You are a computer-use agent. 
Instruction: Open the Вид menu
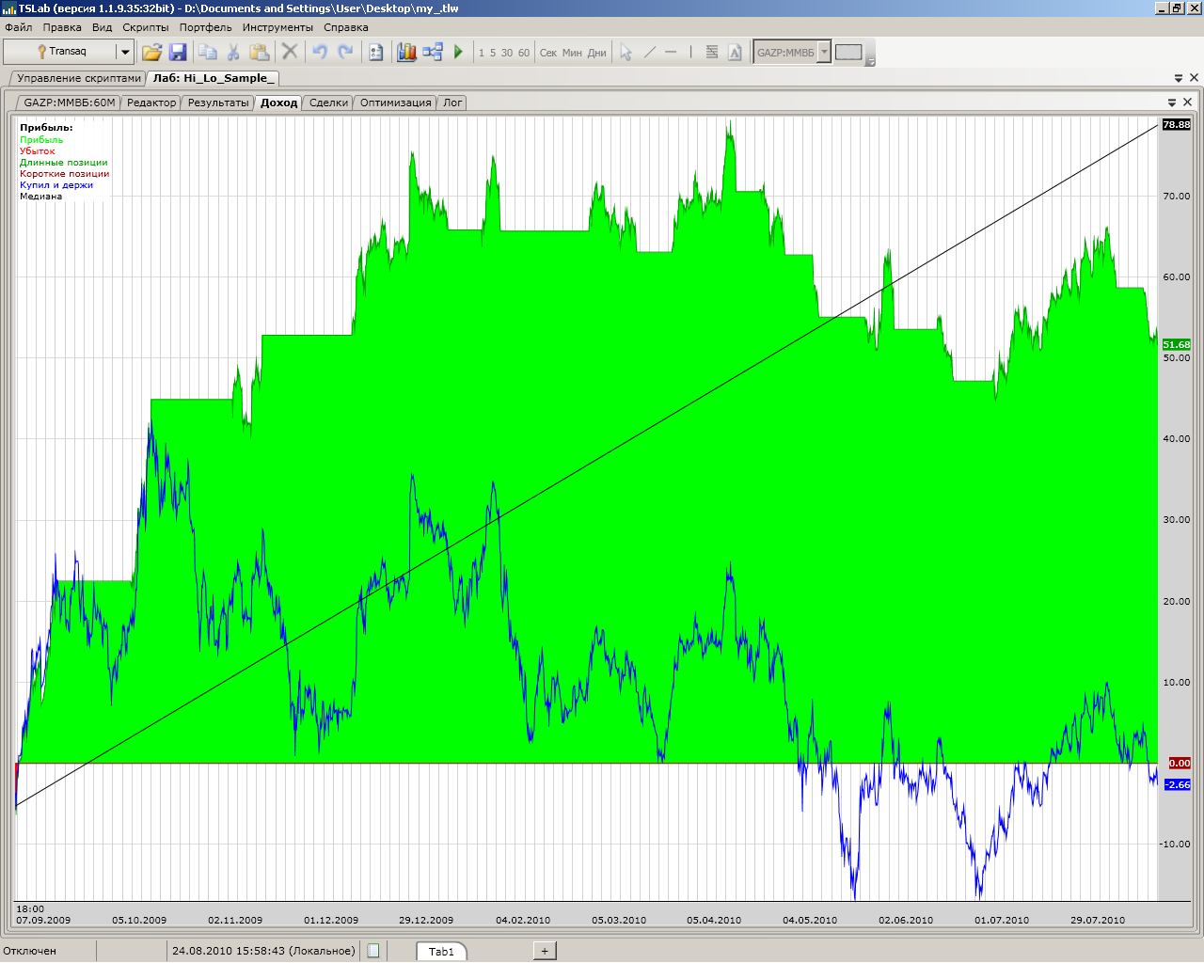pyautogui.click(x=102, y=27)
